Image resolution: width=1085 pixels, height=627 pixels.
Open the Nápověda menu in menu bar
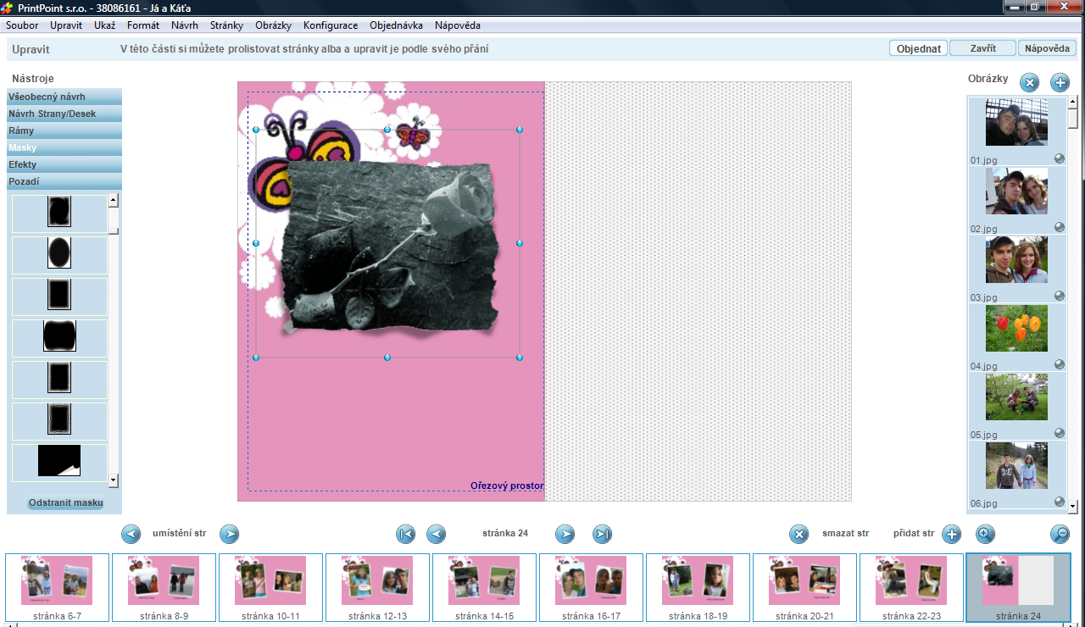458,25
